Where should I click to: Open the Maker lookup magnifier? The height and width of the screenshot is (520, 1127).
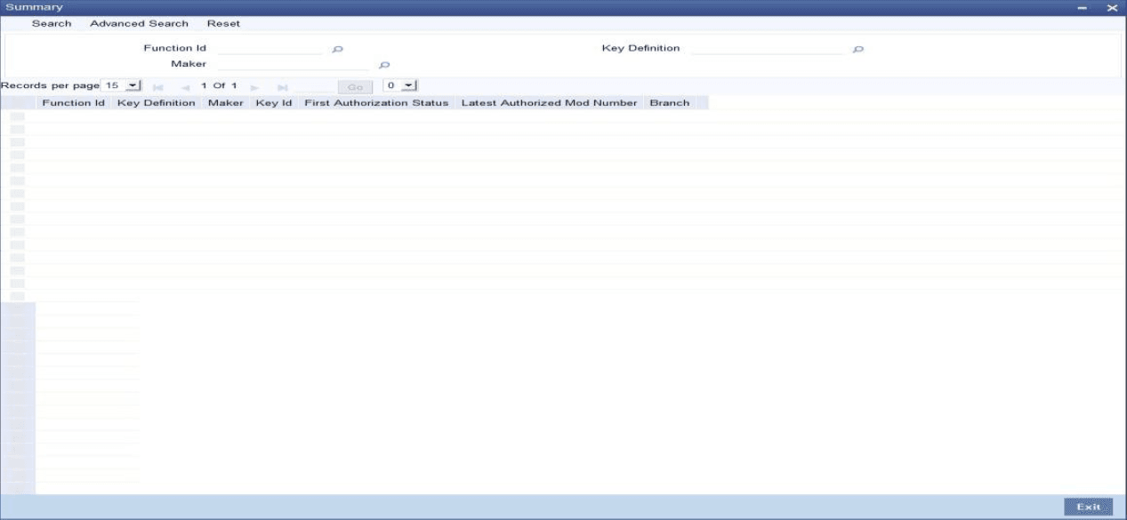[384, 64]
